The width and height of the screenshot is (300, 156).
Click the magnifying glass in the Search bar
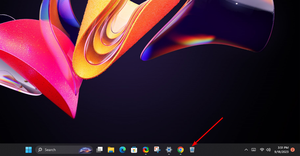point(40,150)
